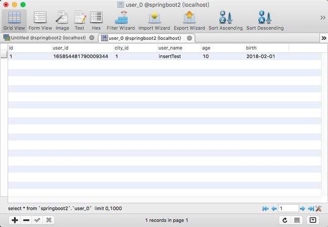Toggle the bottom info pane dropdown button
Screen dimensions: 328x227
(x=313, y=220)
